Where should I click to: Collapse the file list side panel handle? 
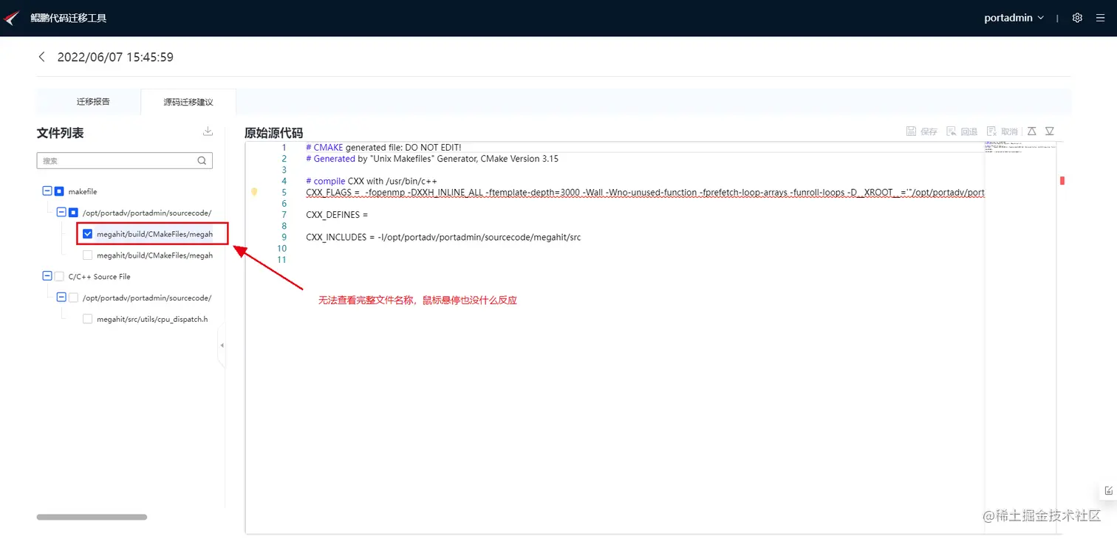[x=222, y=346]
